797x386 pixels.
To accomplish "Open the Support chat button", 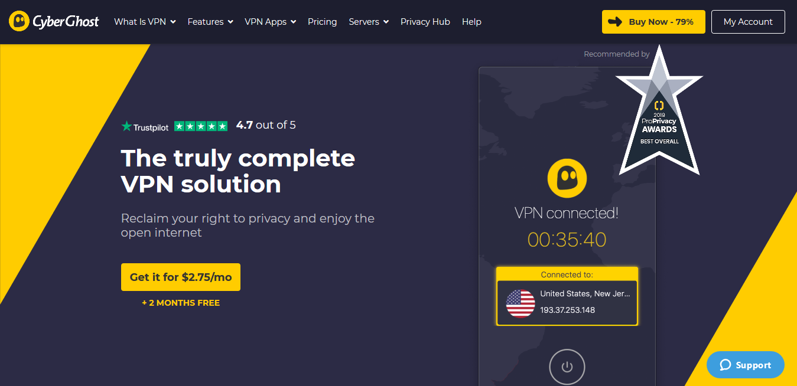I will (x=746, y=365).
